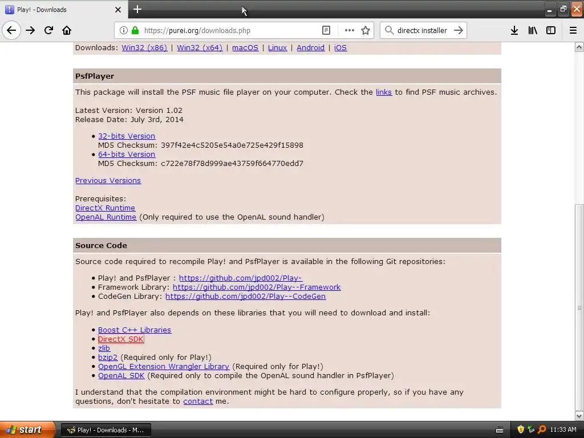Screen dimensions: 584x438
Task: Click the taskbar clock showing 11:33 AM
Action: tap(563, 430)
